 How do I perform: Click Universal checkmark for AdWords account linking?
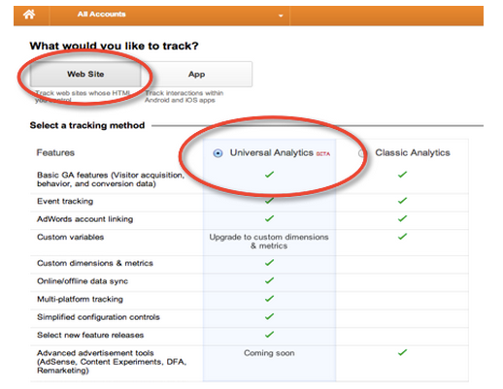pos(269,218)
